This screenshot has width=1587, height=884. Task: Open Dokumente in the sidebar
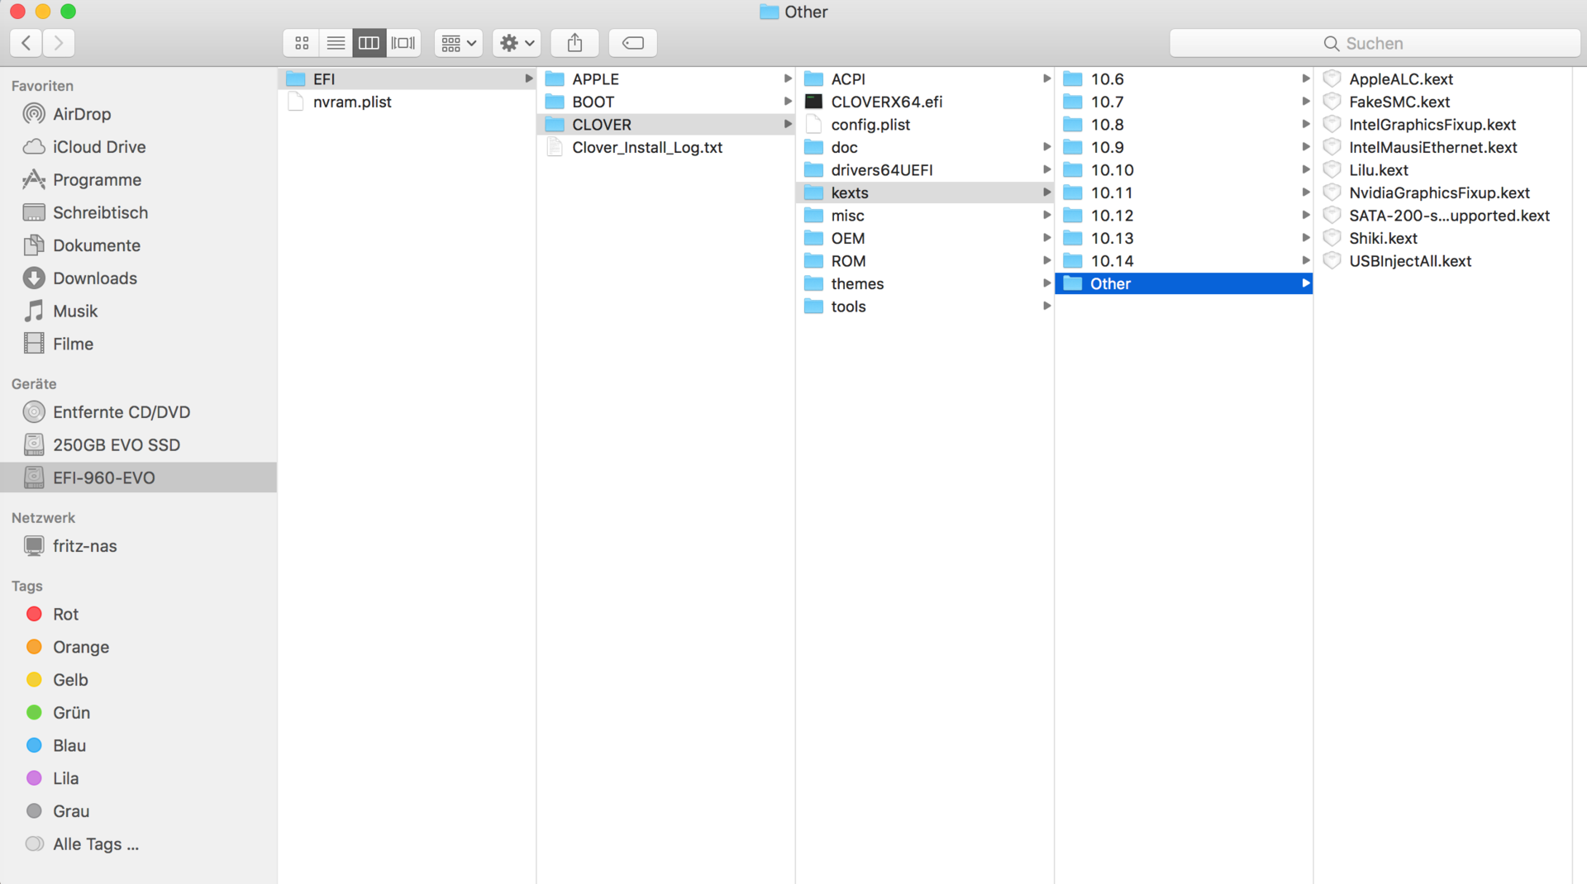click(139, 245)
